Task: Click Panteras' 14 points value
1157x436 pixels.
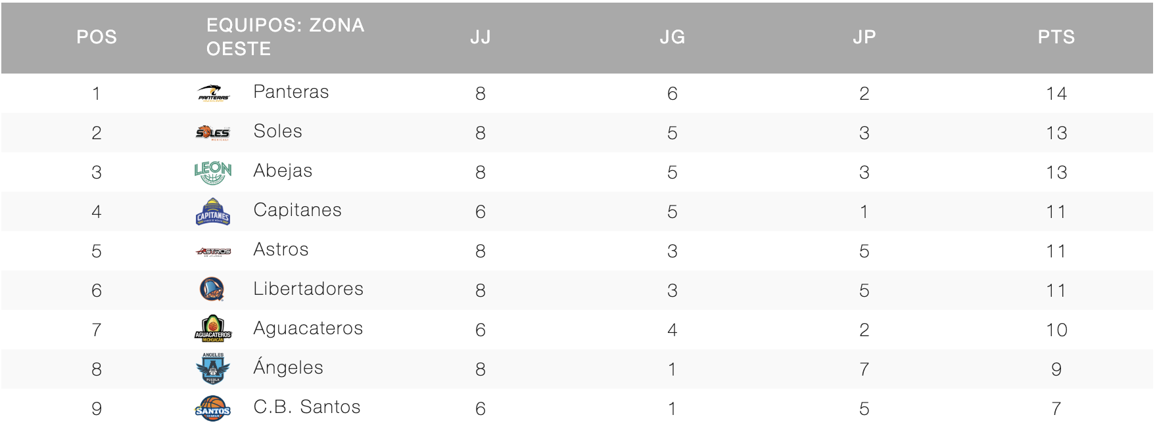Action: [x=1056, y=94]
